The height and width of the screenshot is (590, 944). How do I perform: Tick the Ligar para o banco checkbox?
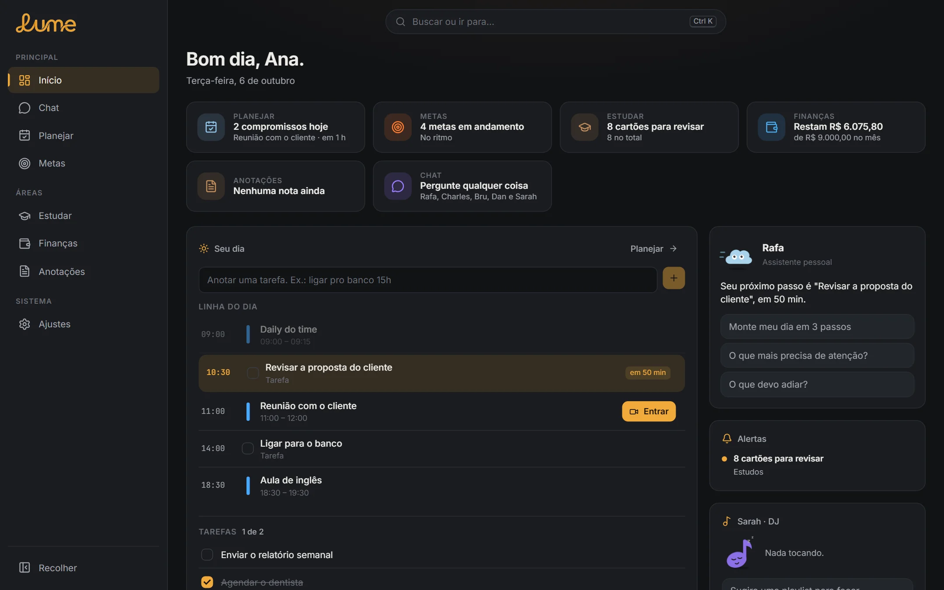click(248, 448)
